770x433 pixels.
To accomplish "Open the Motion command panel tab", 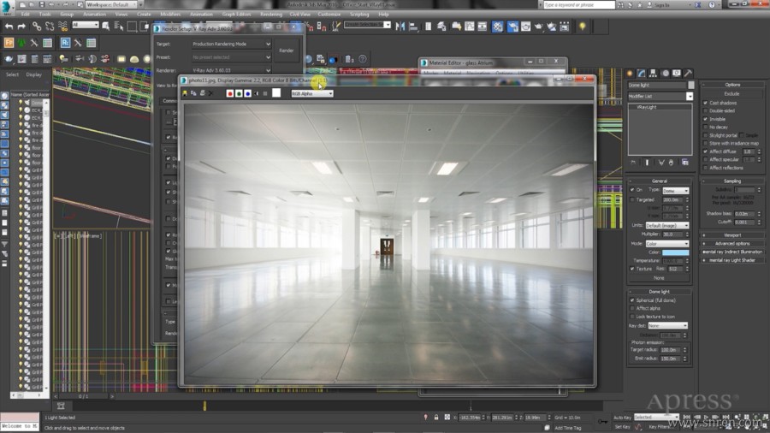I will click(x=665, y=73).
